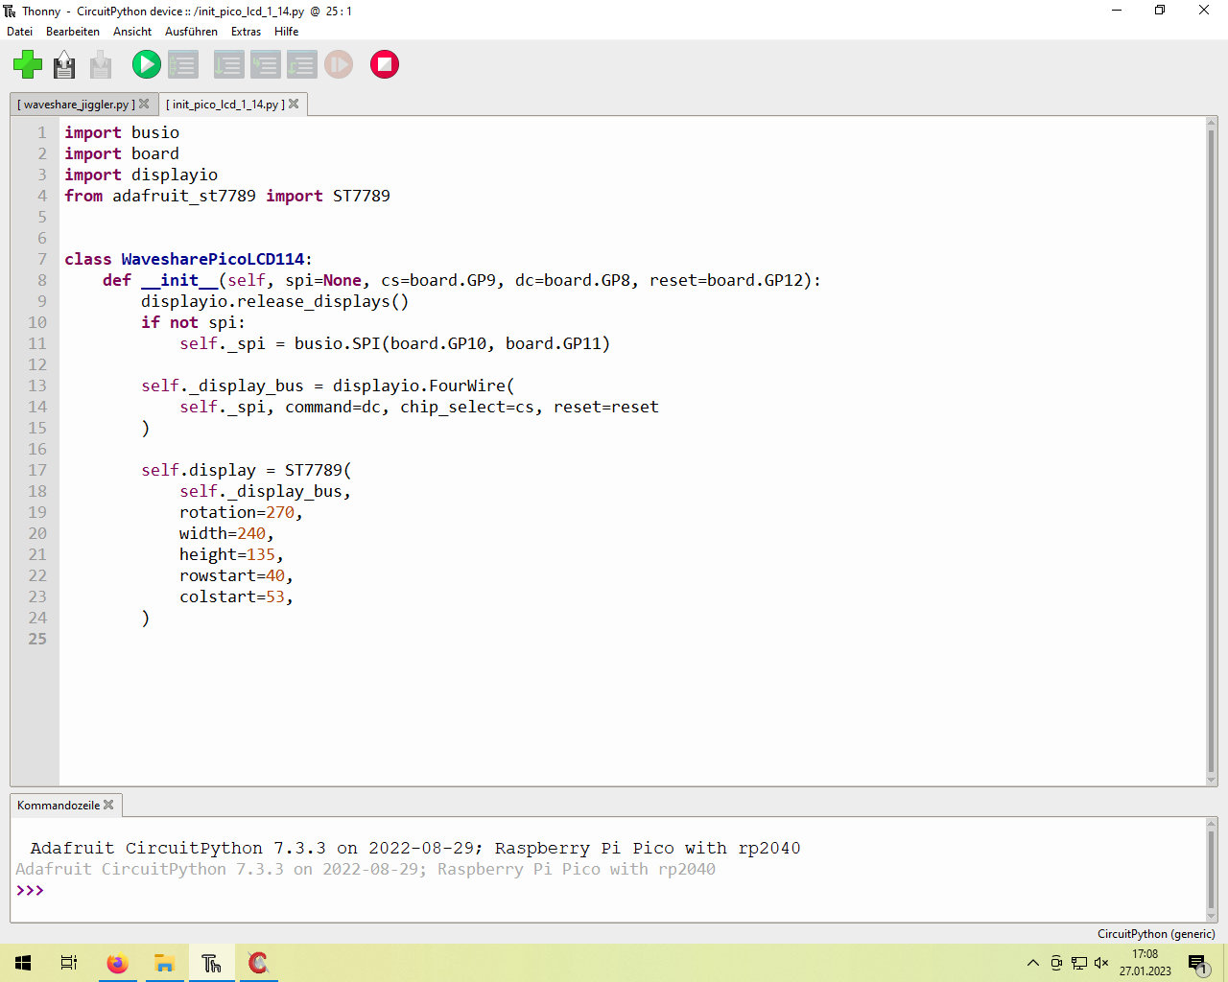The image size is (1228, 982).
Task: Click the muted volume tray icon
Action: [1101, 963]
